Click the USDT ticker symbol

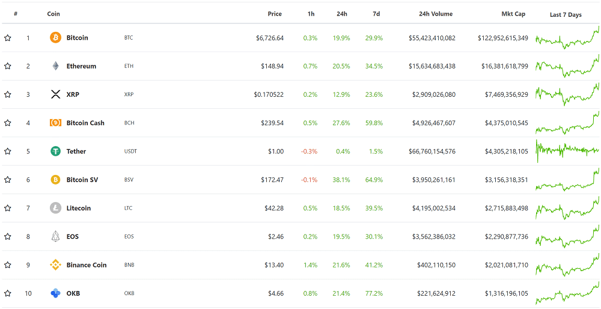click(130, 151)
